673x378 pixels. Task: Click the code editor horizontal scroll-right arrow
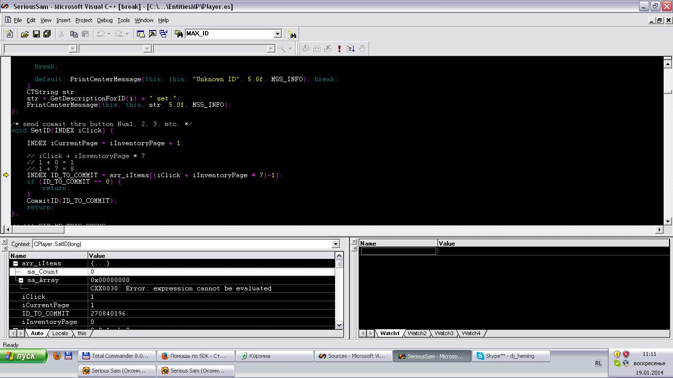pos(660,229)
